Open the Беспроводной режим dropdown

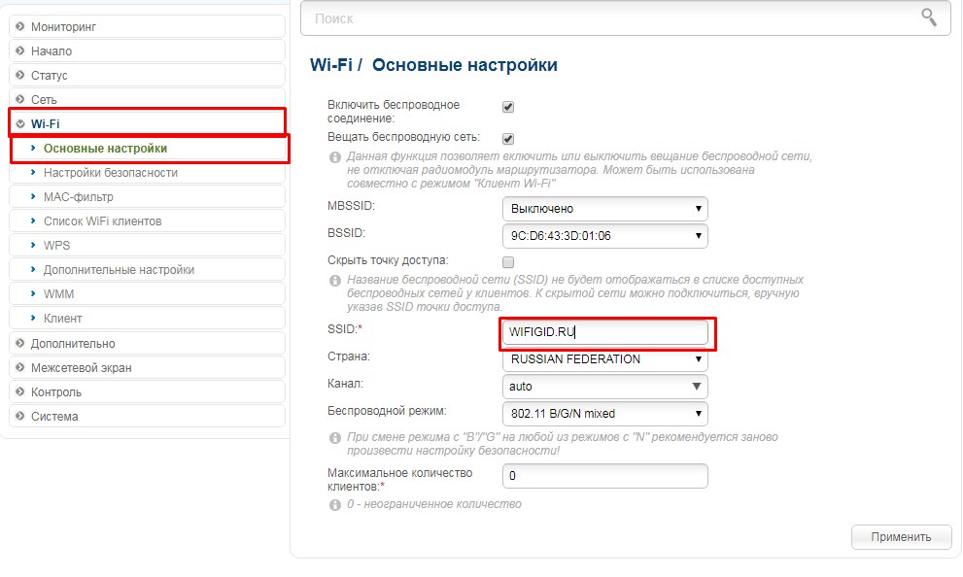605,414
